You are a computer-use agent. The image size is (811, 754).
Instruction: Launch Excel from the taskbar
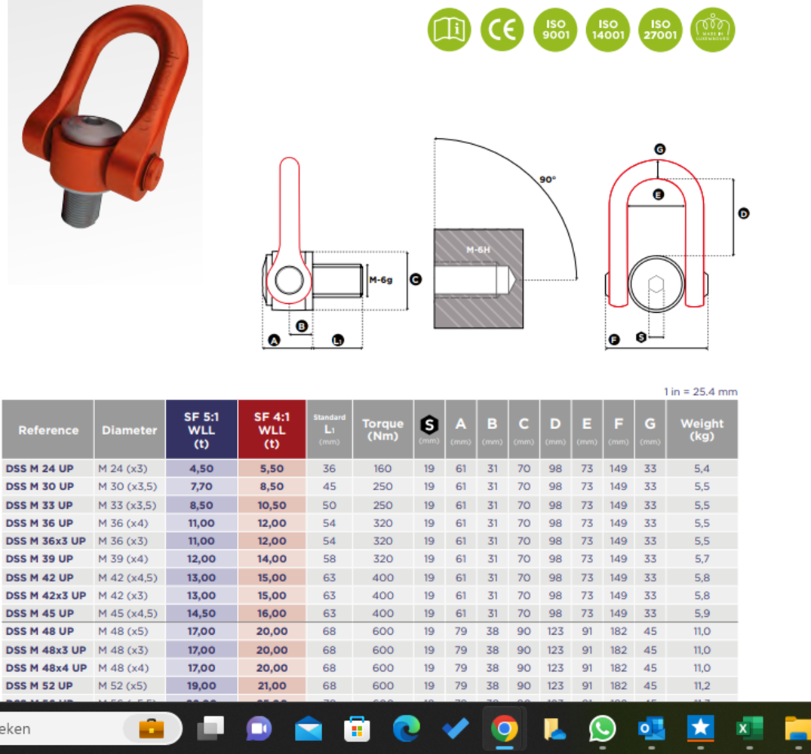749,729
